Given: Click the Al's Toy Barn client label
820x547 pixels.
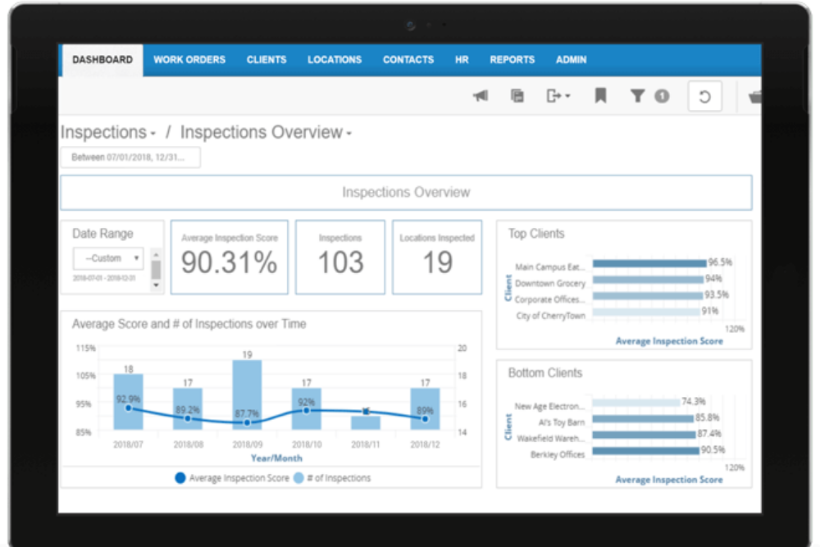Looking at the screenshot, I should click(561, 422).
